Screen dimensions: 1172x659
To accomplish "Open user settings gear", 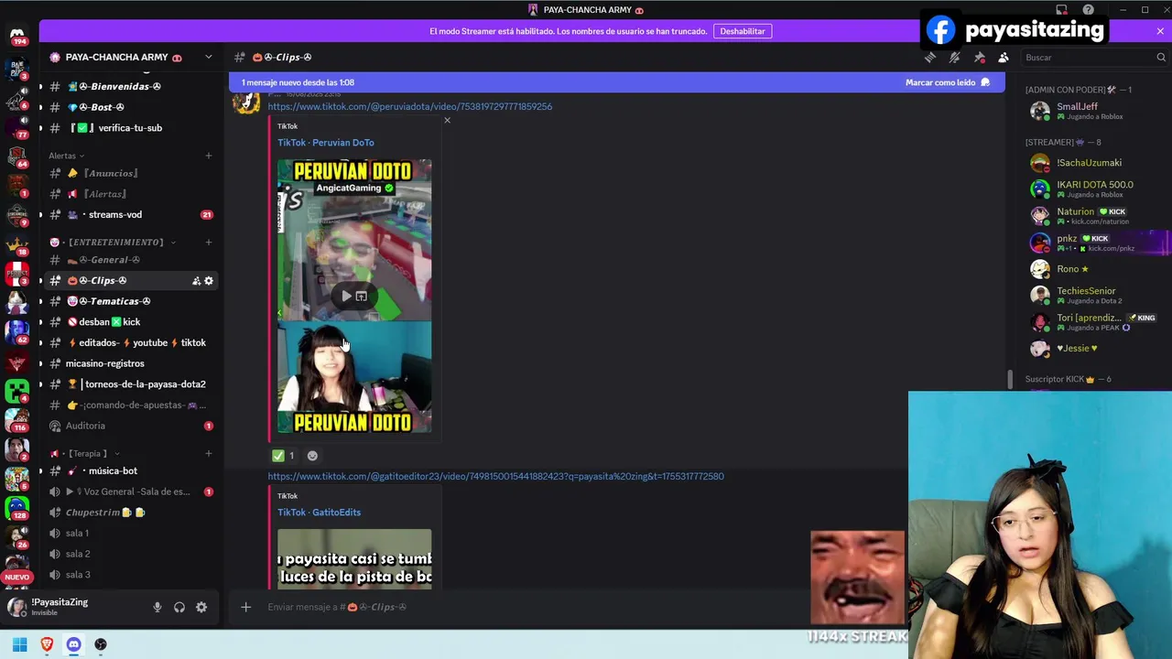I will pyautogui.click(x=201, y=607).
